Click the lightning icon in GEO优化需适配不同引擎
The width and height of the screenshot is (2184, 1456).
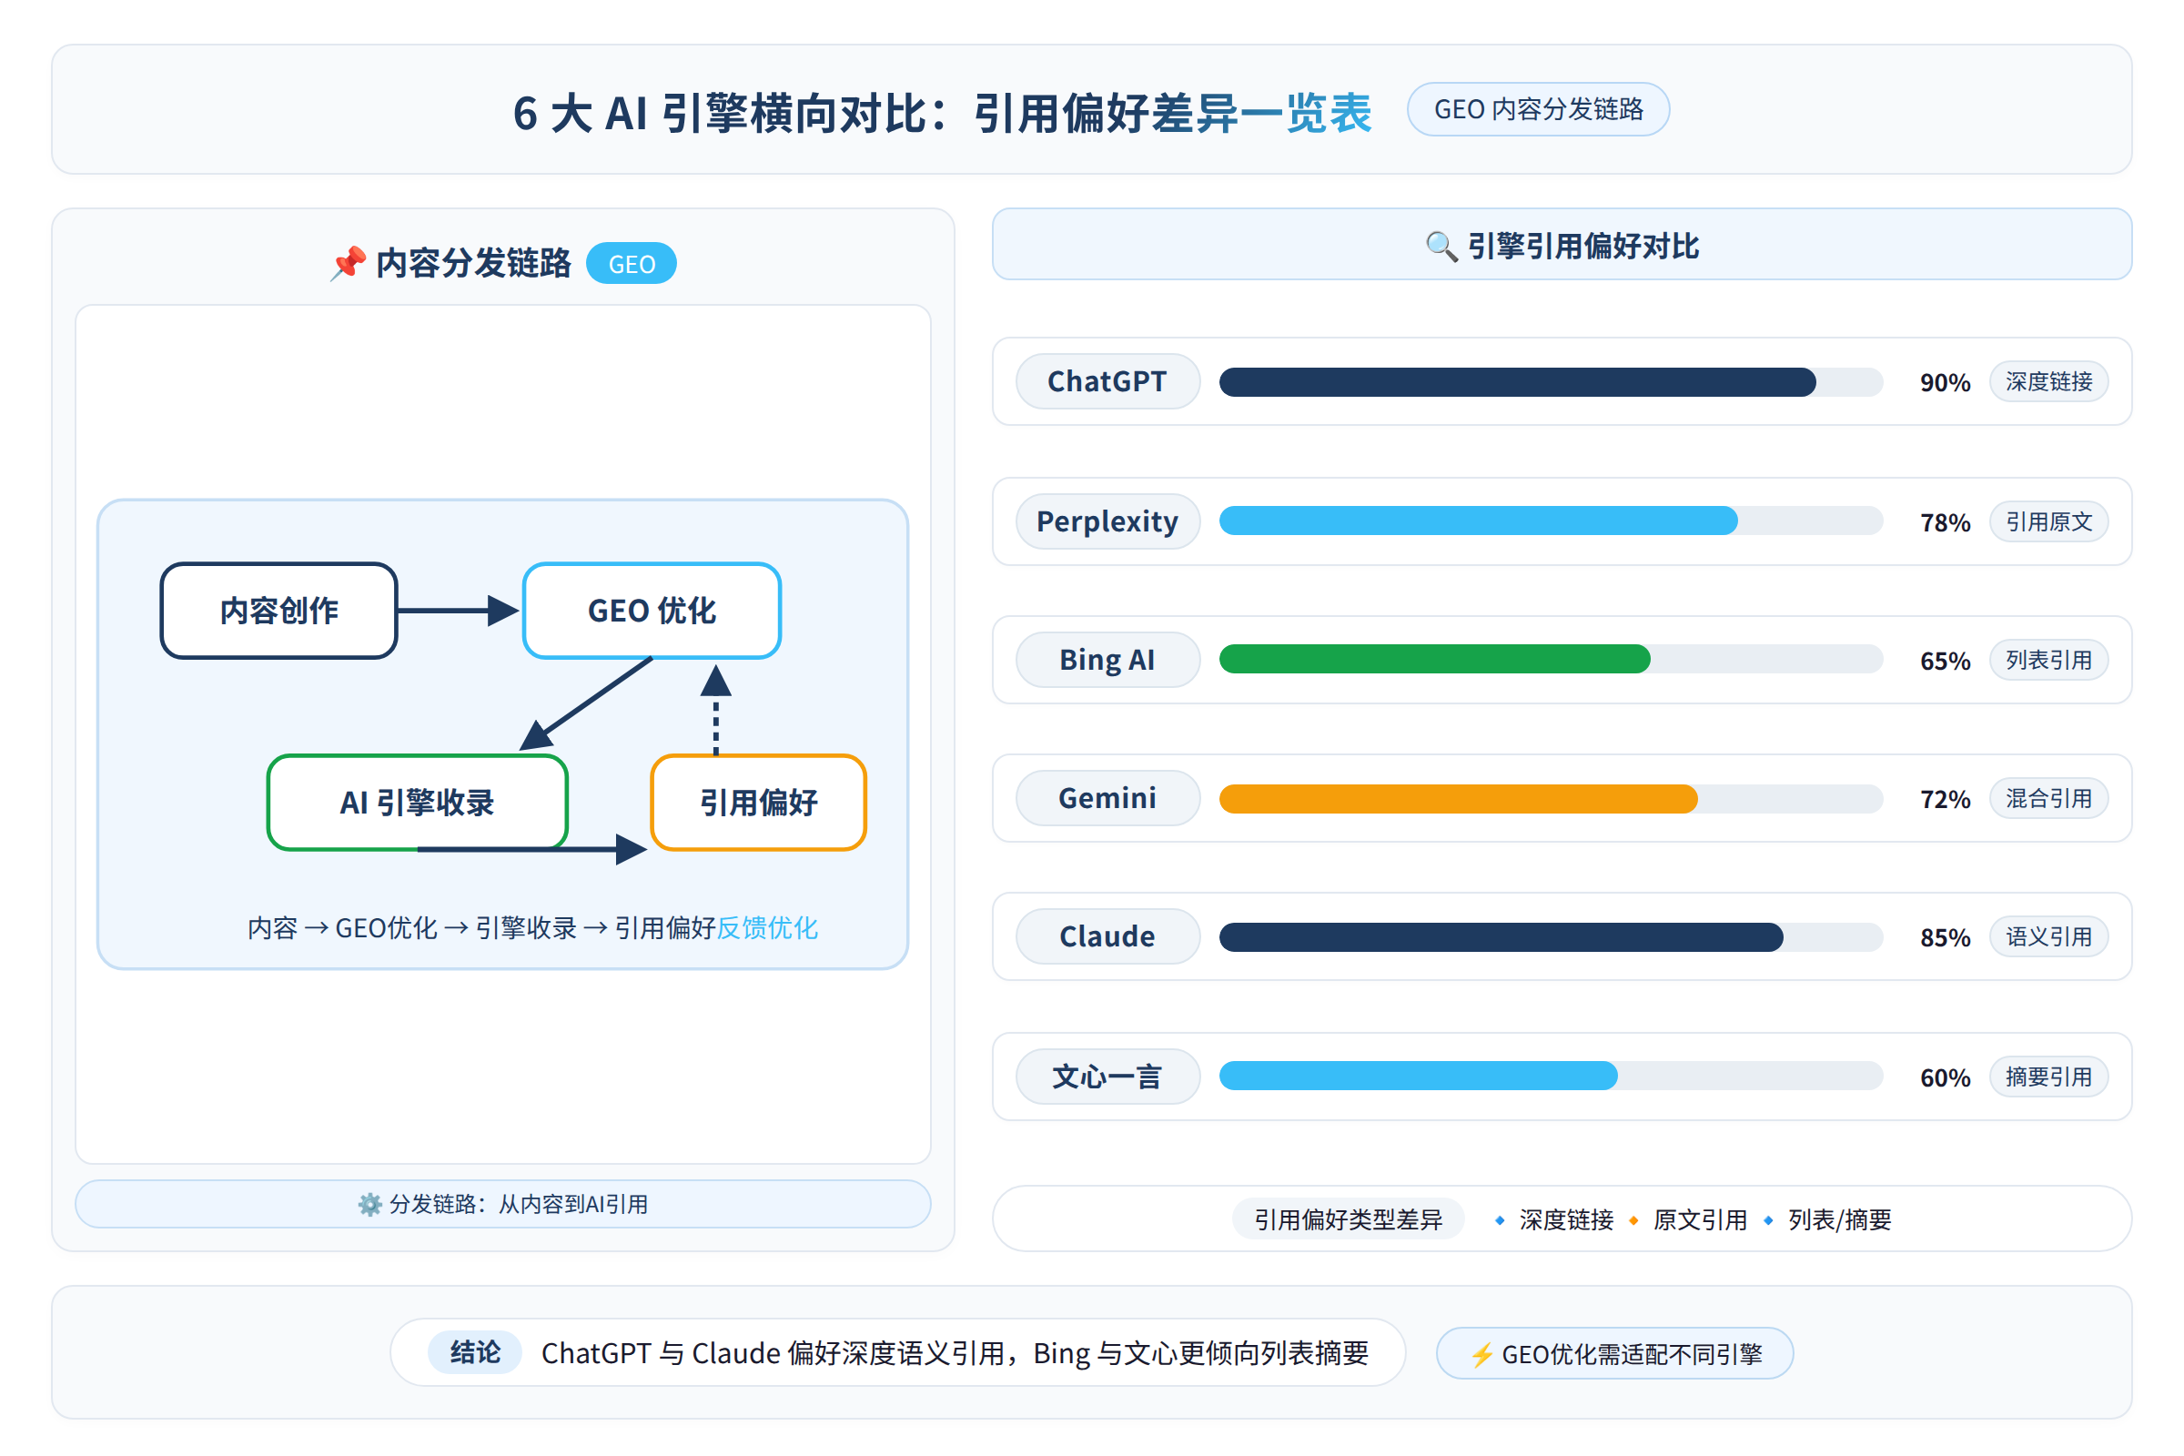[1481, 1355]
